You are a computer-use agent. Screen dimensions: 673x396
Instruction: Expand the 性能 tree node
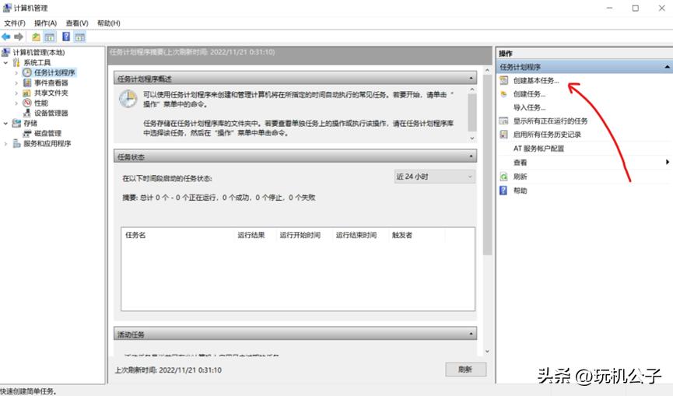tap(16, 103)
